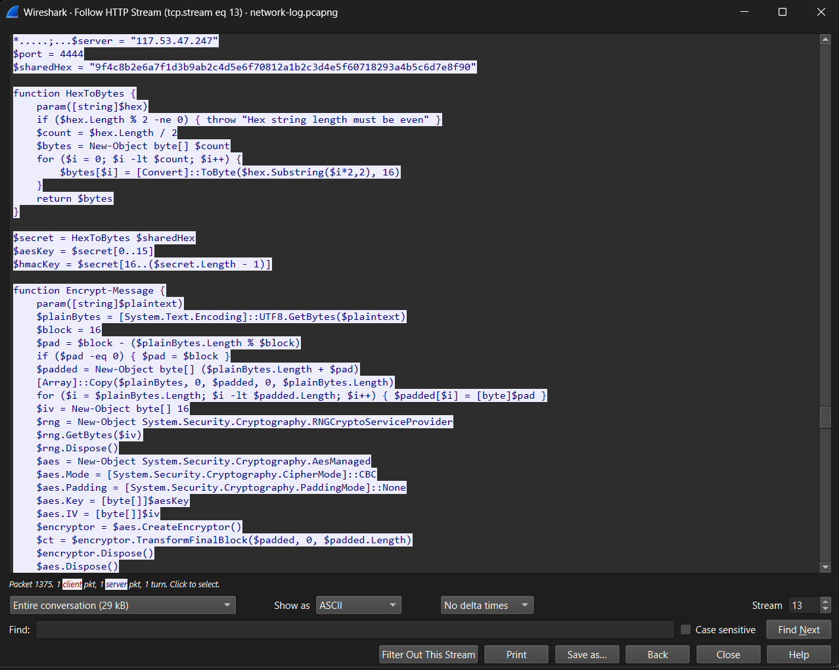Screen dimensions: 839x670
Task: Close window with the title bar X
Action: [821, 12]
